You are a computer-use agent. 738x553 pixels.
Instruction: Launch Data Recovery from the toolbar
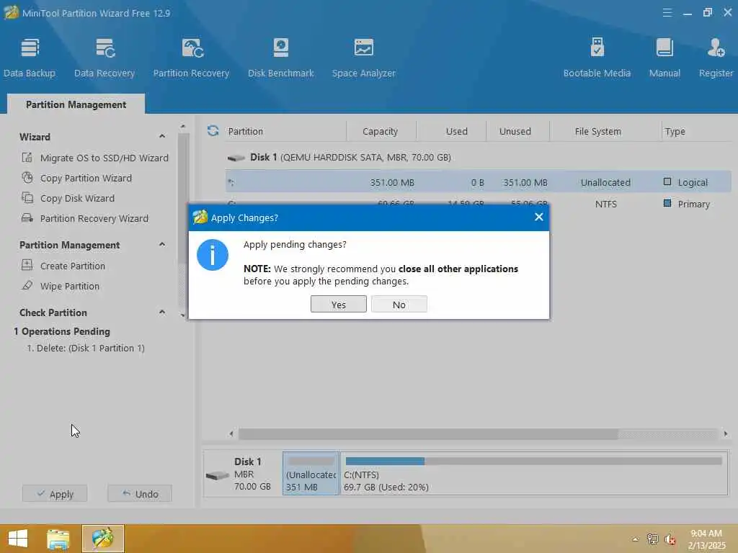coord(105,58)
